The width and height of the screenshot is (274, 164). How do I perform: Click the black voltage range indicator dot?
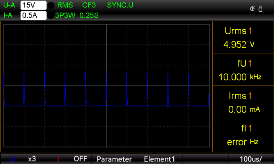click(51, 6)
